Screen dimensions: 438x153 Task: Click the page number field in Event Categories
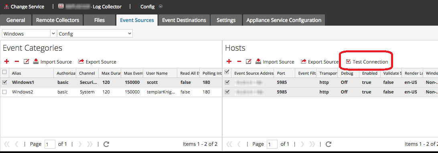(x=50, y=144)
